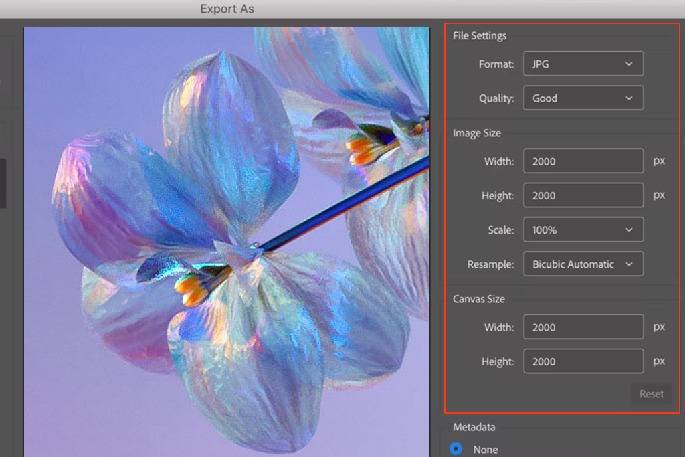This screenshot has height=457, width=685.
Task: Open the Resample Bicubic Automatic dropdown
Action: [x=583, y=264]
